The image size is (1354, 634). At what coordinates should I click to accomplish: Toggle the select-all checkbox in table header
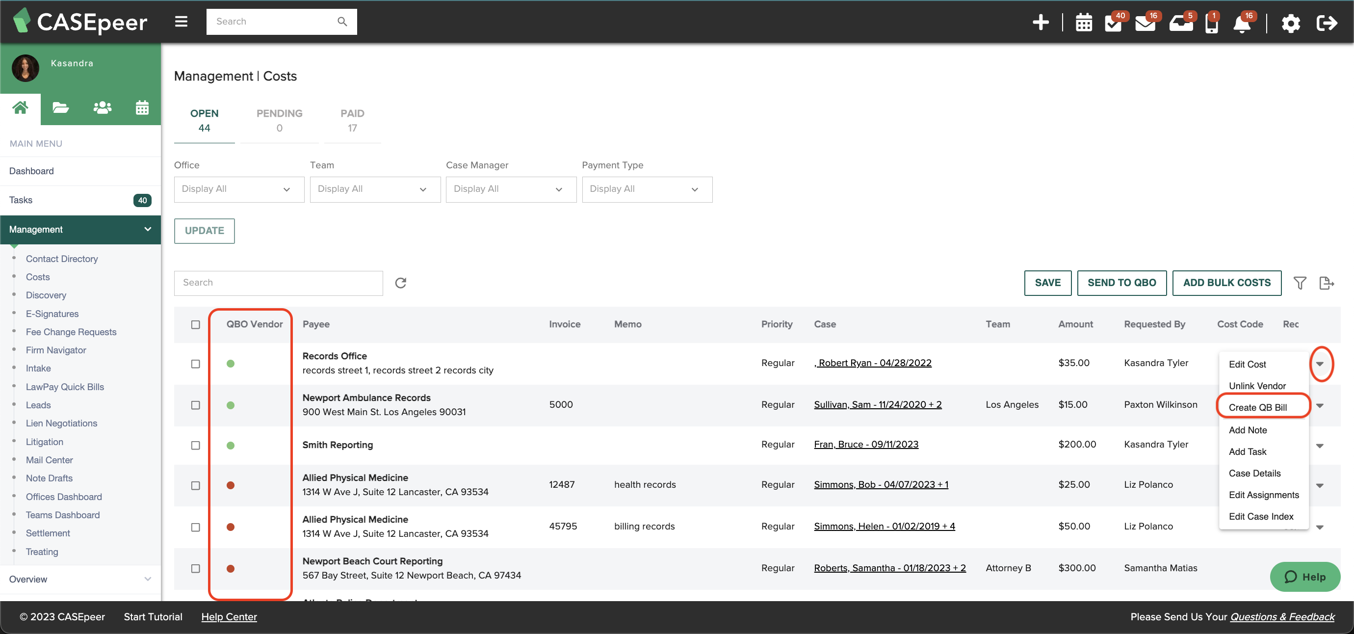point(196,325)
